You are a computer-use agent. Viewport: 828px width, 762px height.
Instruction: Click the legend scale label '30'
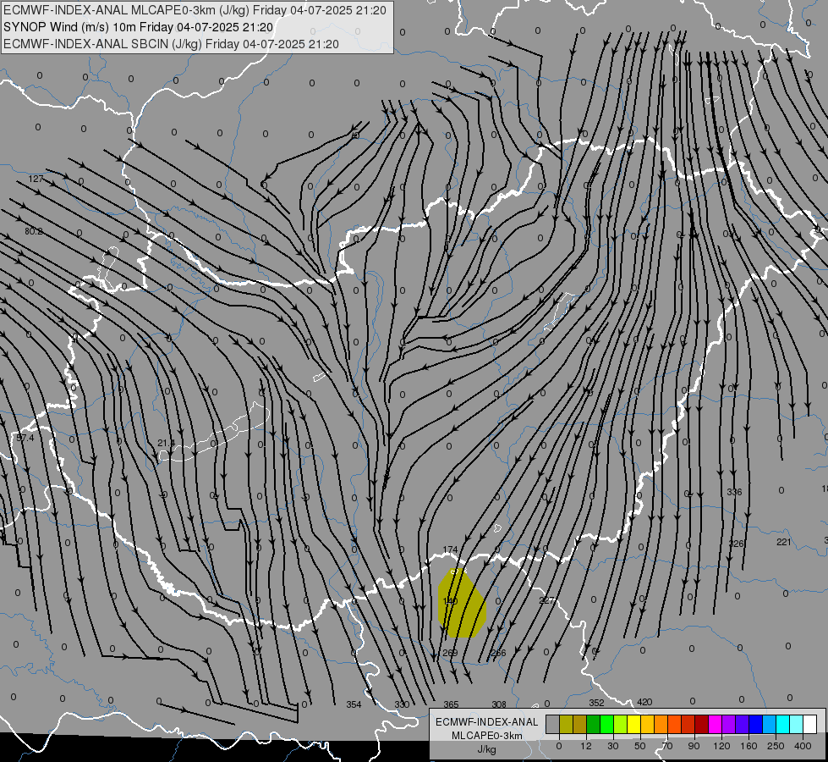[612, 746]
